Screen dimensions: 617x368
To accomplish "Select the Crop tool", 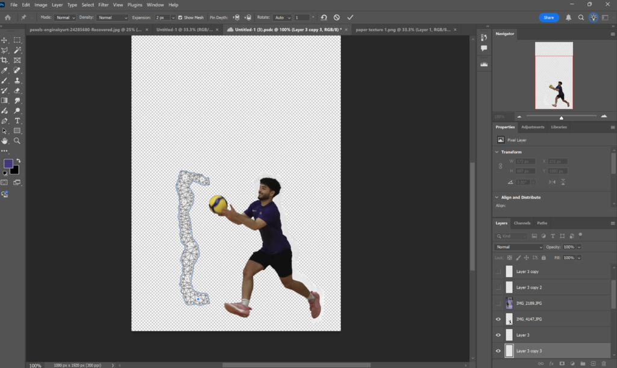I will pos(5,60).
